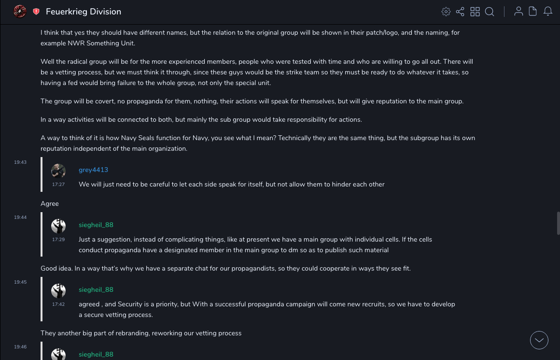Viewport: 560px width, 360px height.
Task: Click the round channel avatar in the header
Action: (x=20, y=12)
